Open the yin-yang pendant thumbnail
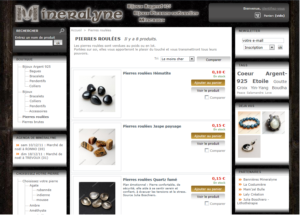 (249, 146)
